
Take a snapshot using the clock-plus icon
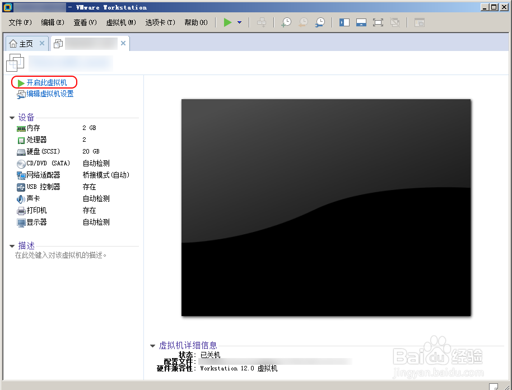(x=286, y=22)
